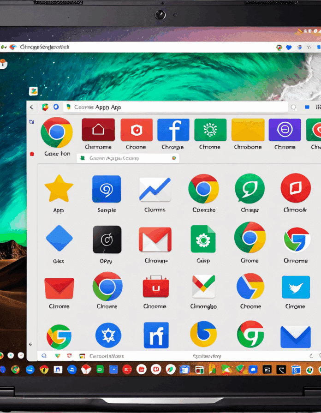Open the blue line chart app icon
This screenshot has height=413, width=321.
(155, 189)
